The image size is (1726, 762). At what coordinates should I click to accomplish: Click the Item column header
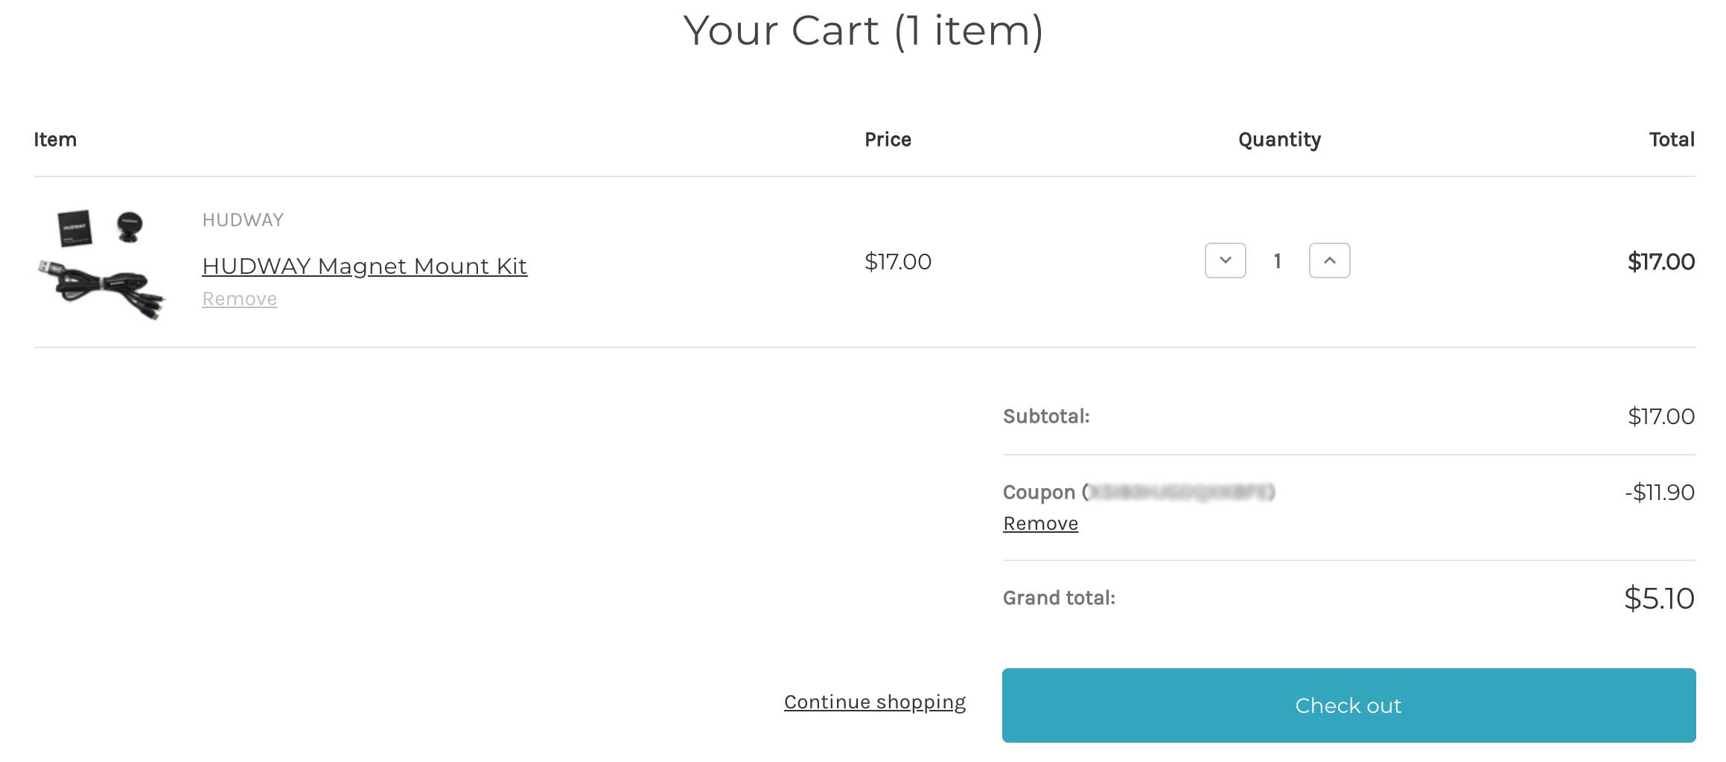(55, 140)
